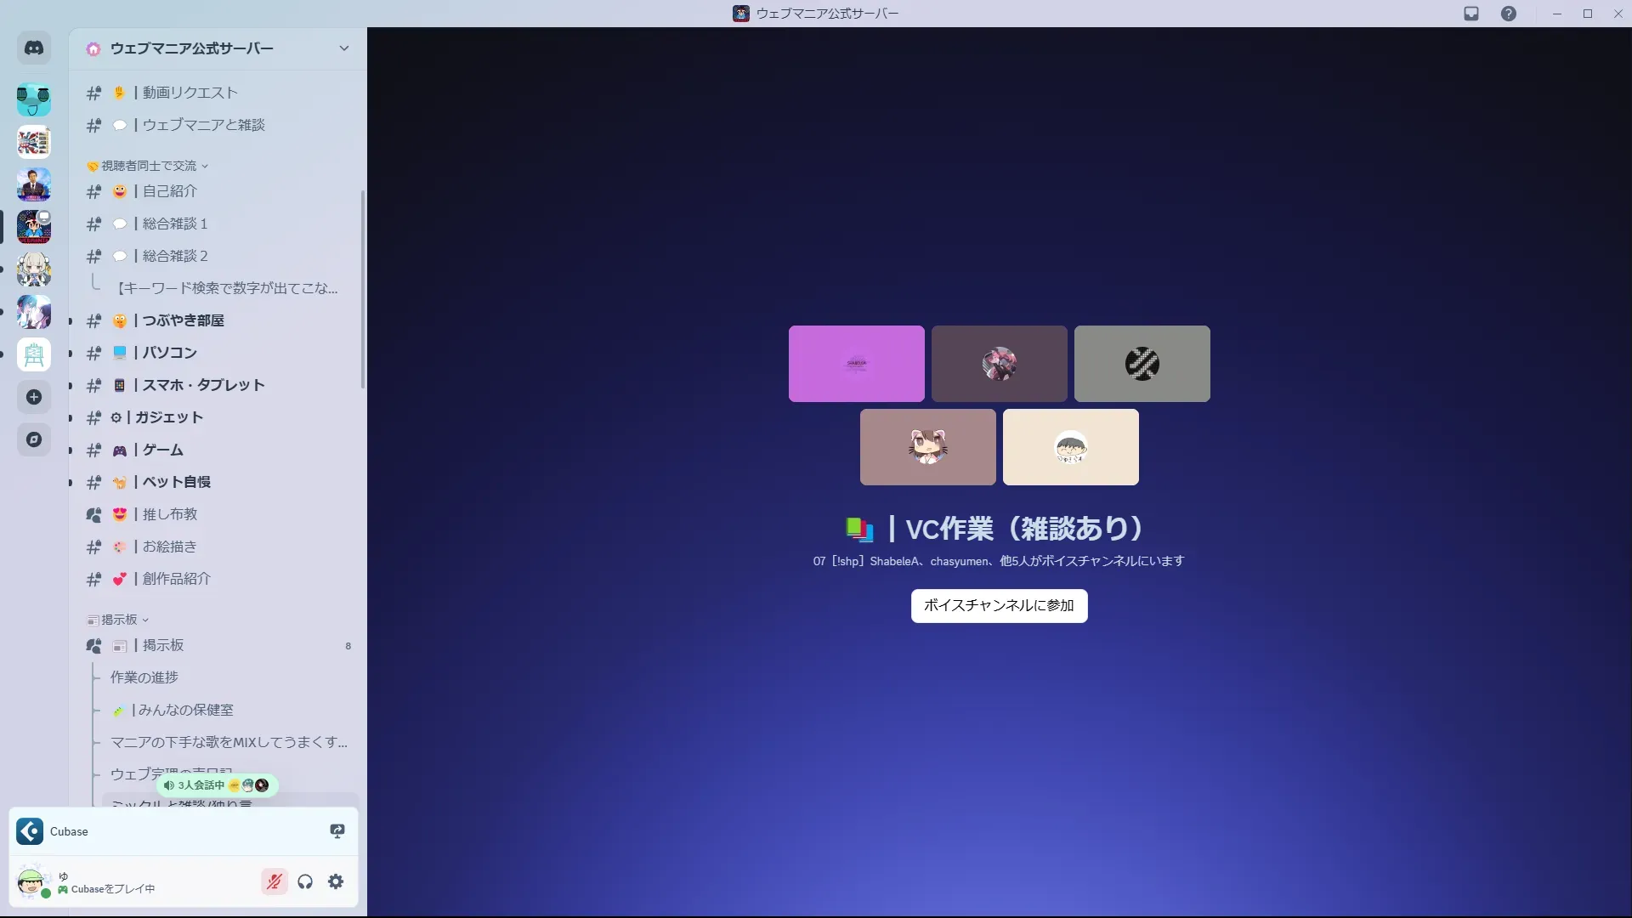Open the つぶやき部屋 channel
The height and width of the screenshot is (918, 1632).
point(184,320)
